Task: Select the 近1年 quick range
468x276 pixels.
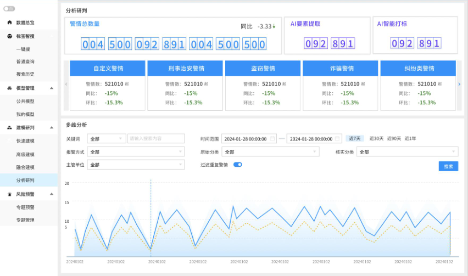Action: 410,139
